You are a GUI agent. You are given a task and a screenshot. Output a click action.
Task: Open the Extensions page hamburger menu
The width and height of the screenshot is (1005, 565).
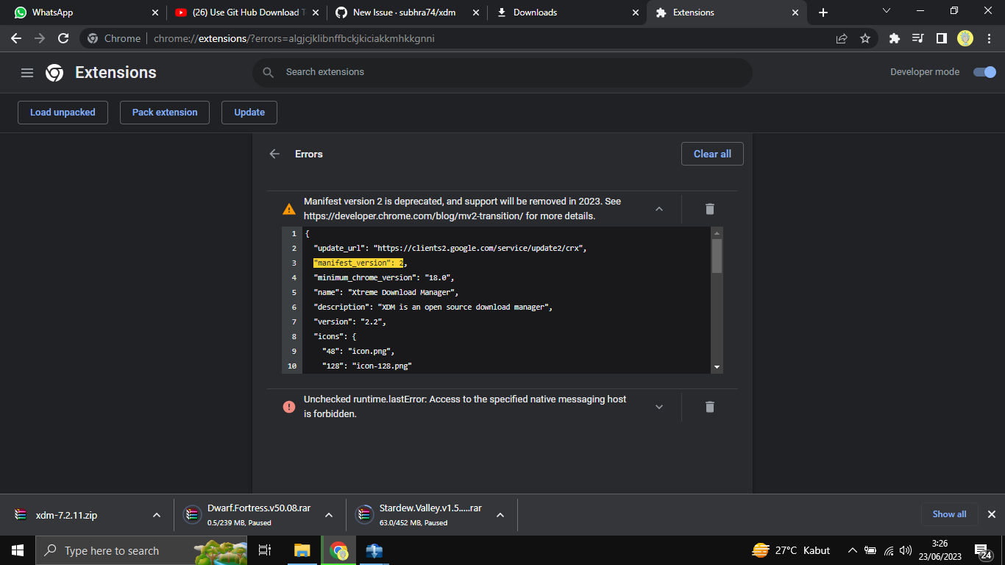pos(27,72)
